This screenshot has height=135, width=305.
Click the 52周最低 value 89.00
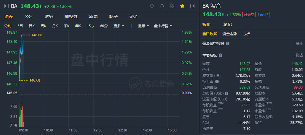pos(298,87)
